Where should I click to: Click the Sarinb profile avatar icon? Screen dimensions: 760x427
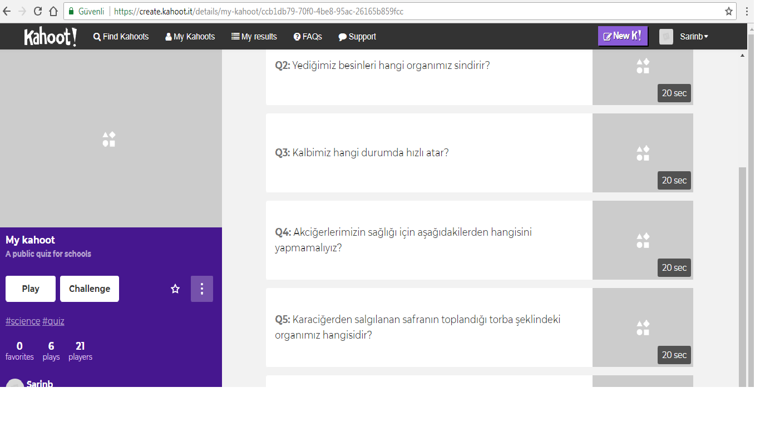pos(666,37)
